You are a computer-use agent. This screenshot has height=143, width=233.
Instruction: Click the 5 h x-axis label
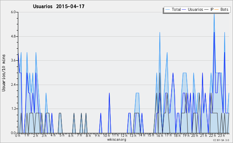62,135
